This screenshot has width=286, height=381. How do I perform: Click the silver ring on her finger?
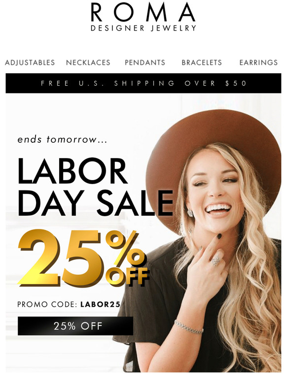(x=216, y=260)
